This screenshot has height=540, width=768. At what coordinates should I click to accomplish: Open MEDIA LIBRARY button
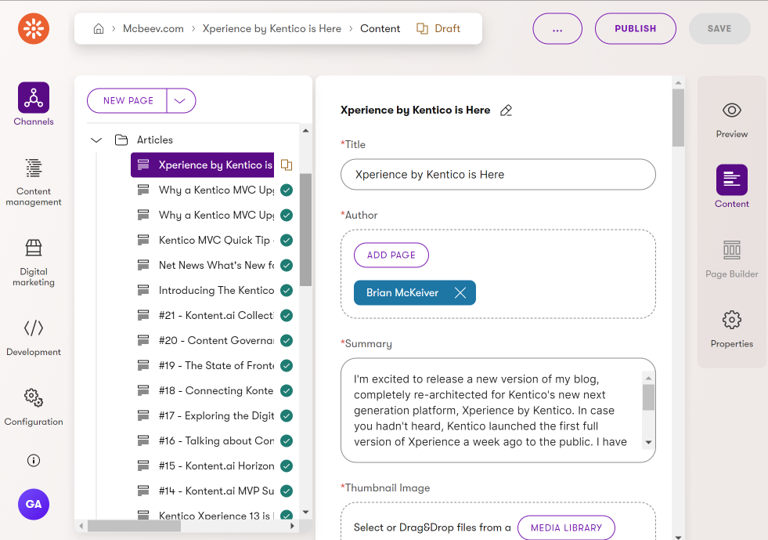tap(566, 527)
